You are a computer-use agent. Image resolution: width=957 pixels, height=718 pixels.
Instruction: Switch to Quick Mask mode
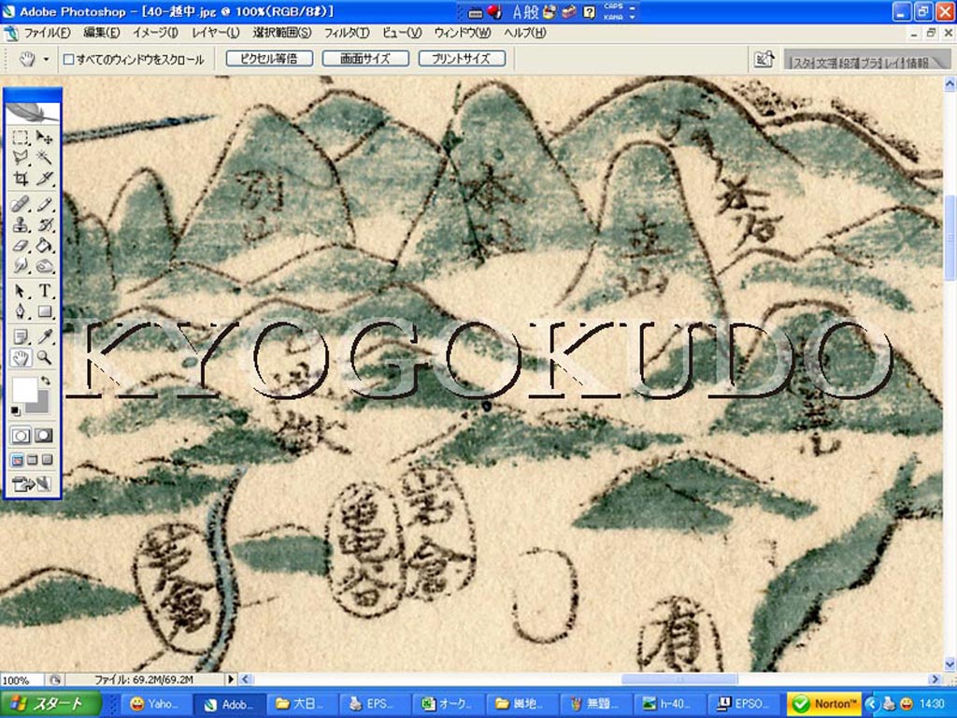tap(44, 436)
